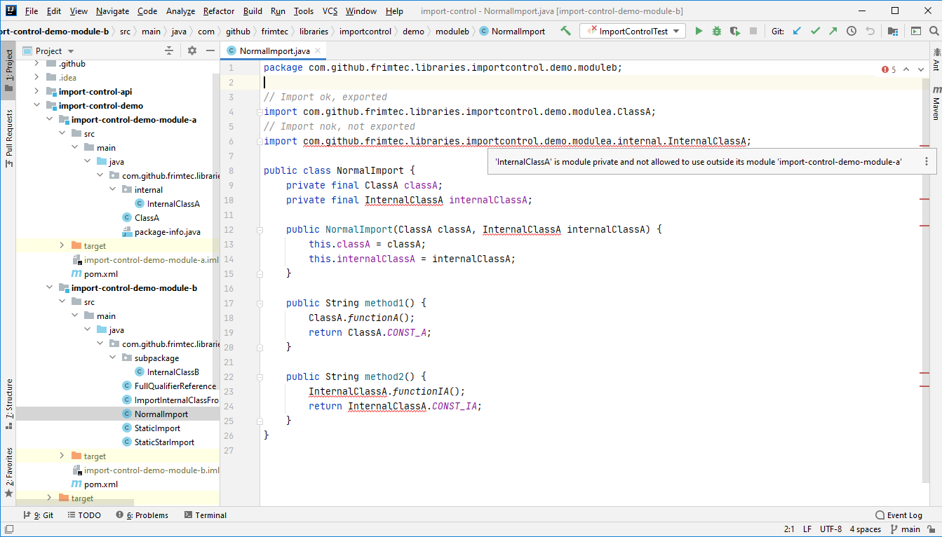The image size is (942, 537).
Task: Select StaticStarImport in project tree
Action: (x=159, y=442)
